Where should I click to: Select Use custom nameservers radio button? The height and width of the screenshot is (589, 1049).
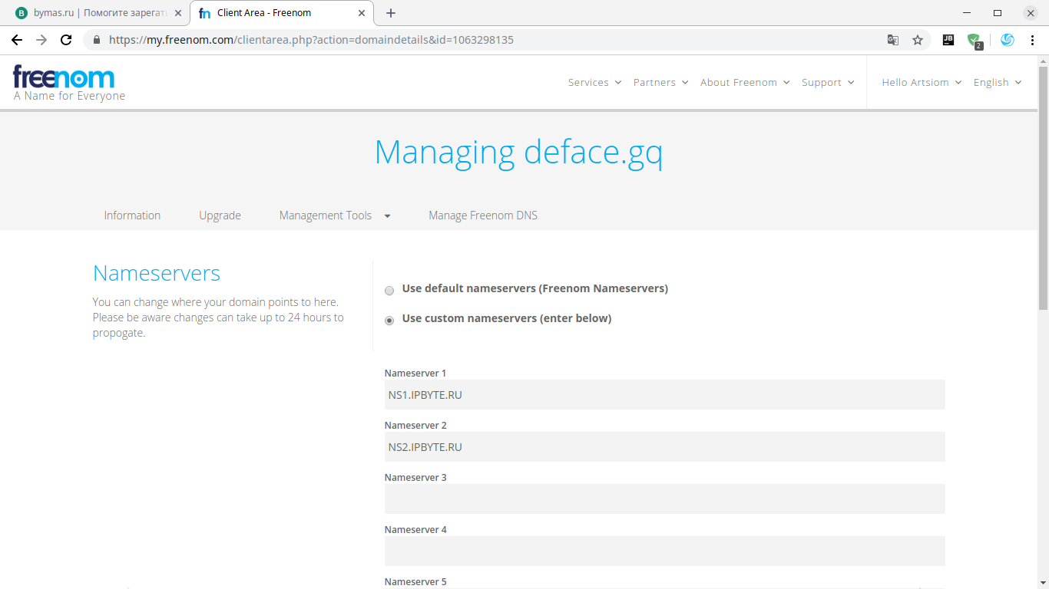click(x=389, y=321)
